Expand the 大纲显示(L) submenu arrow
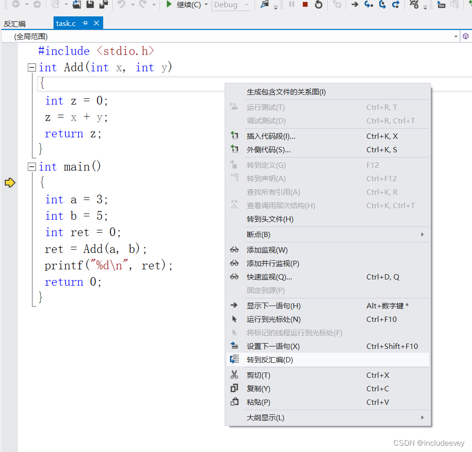The width and height of the screenshot is (472, 452). pos(423,418)
